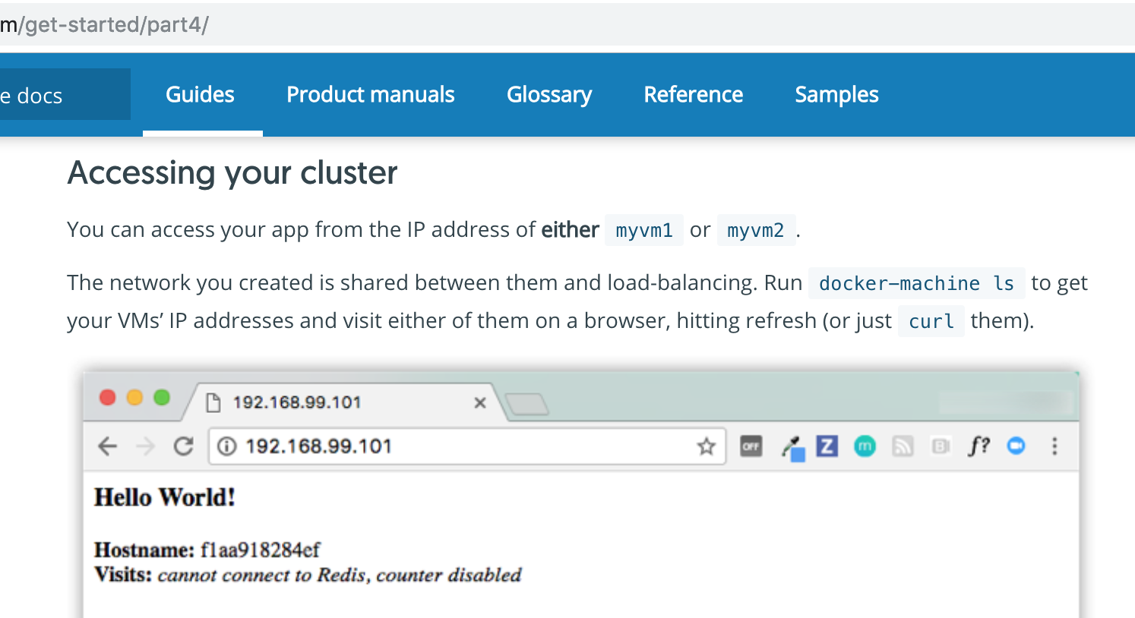
Task: Click the teal "m" extension icon
Action: tap(865, 446)
